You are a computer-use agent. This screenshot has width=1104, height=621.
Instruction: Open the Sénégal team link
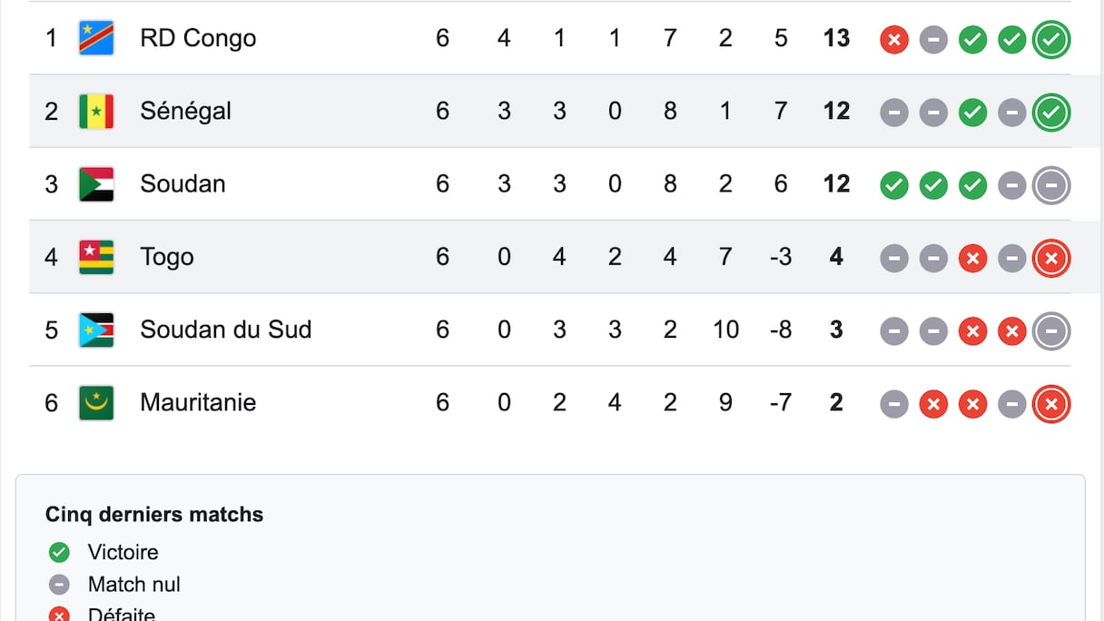click(x=185, y=111)
